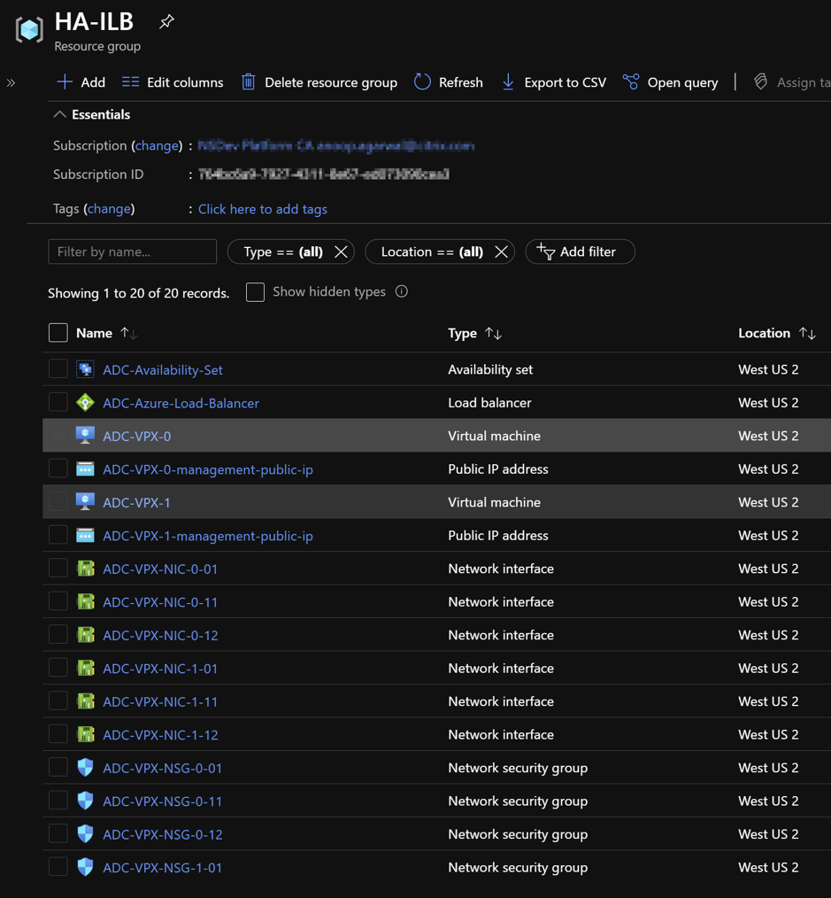Pin the HA-ILB resource group
This screenshot has width=831, height=898.
click(x=166, y=22)
